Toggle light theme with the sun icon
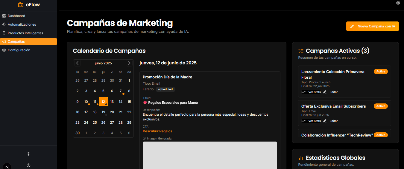 tap(28, 154)
